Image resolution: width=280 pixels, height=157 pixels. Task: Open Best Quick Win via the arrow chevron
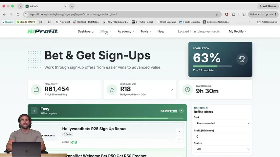coord(172,90)
